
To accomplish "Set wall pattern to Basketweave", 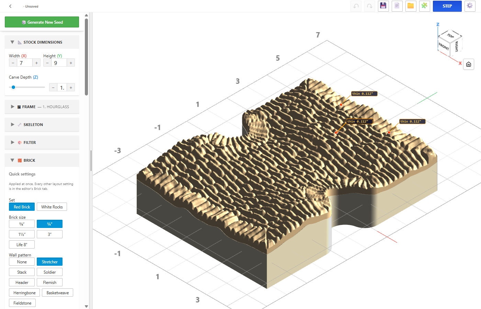I will (x=58, y=293).
